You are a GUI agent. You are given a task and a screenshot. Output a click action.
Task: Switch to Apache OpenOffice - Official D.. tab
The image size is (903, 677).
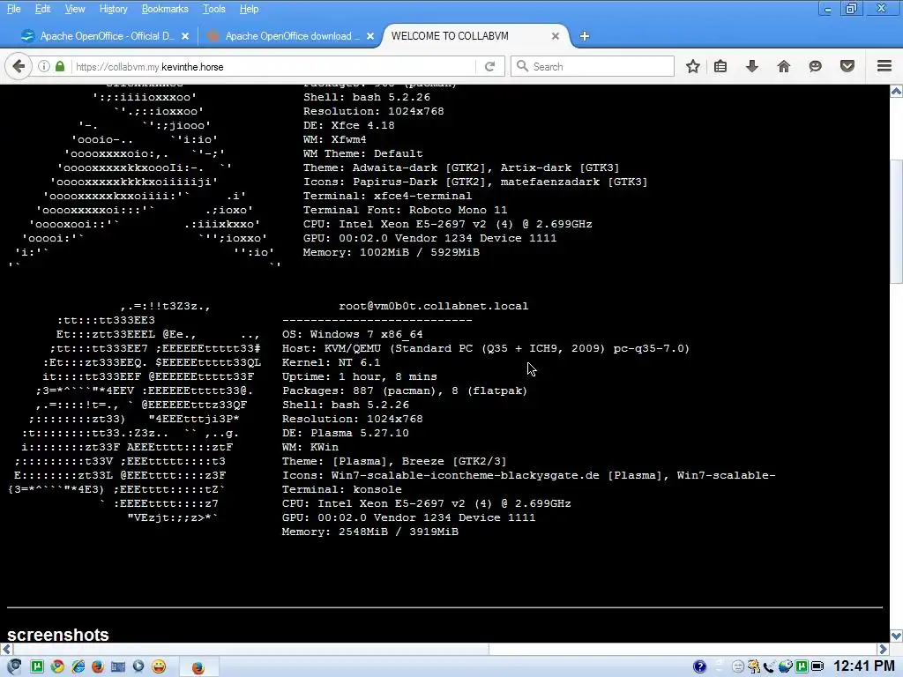pos(104,36)
